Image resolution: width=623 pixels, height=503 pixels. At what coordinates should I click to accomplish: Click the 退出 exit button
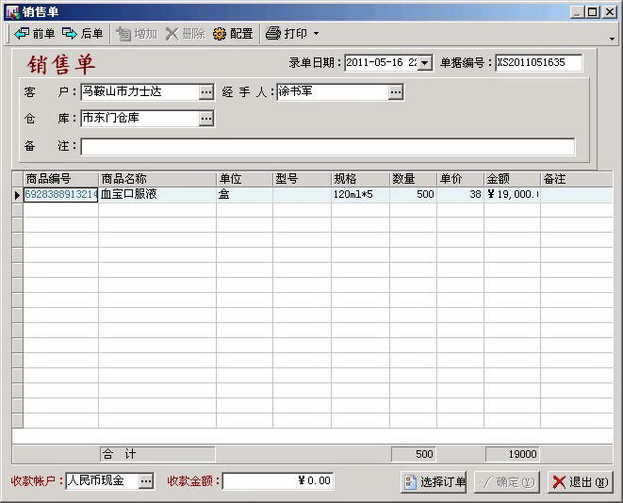pyautogui.click(x=581, y=482)
